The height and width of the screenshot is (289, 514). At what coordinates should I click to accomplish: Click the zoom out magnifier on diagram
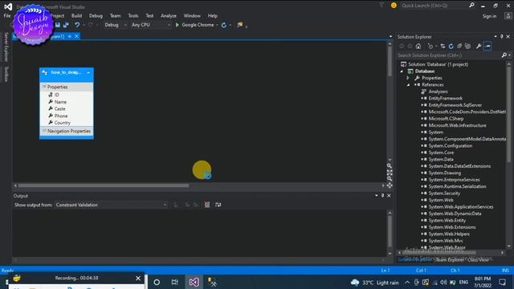point(389,179)
